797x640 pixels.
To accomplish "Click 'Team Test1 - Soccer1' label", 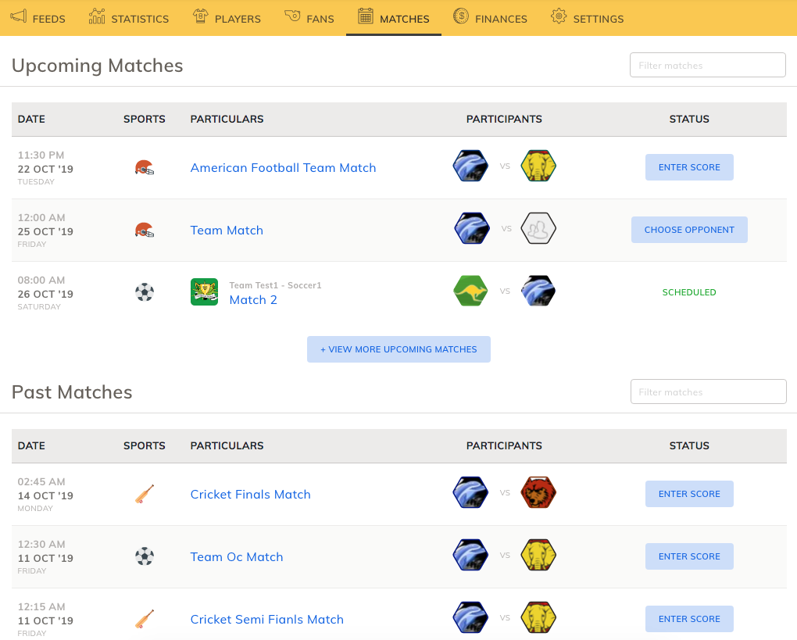I will pyautogui.click(x=276, y=285).
